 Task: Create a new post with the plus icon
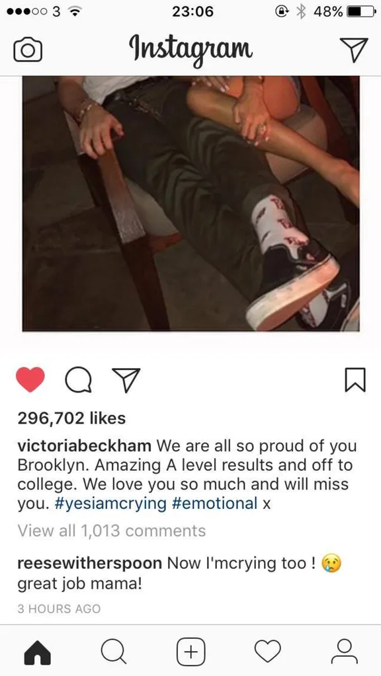click(x=190, y=652)
